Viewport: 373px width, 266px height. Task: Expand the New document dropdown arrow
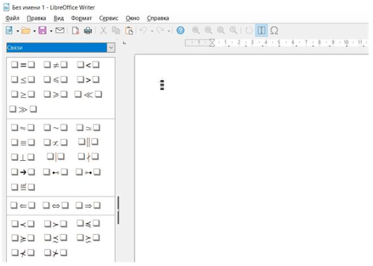click(x=17, y=30)
